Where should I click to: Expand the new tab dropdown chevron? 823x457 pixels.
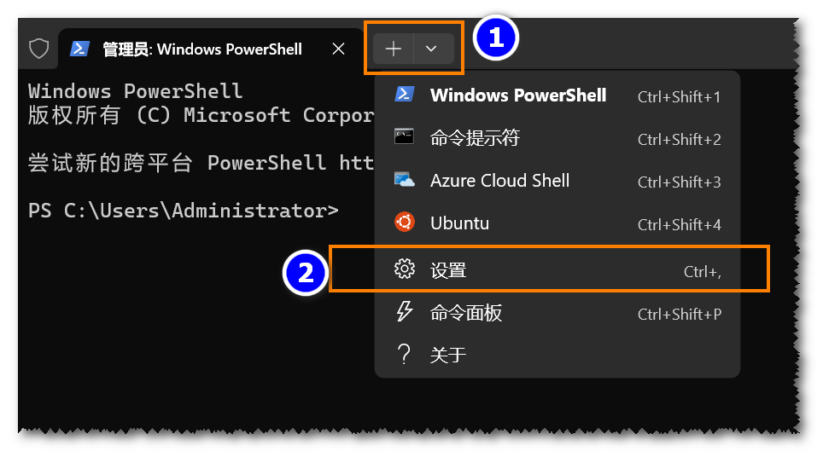click(x=431, y=49)
